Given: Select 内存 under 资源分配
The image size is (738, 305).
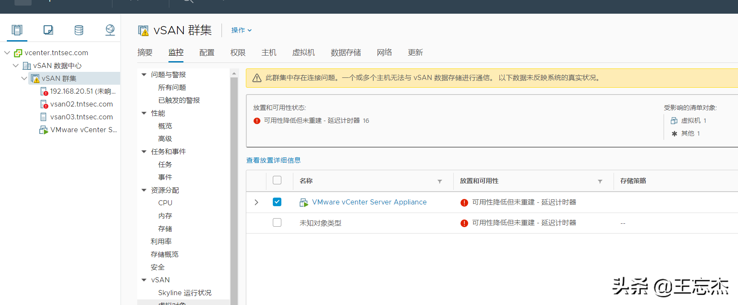Looking at the screenshot, I should point(165,216).
